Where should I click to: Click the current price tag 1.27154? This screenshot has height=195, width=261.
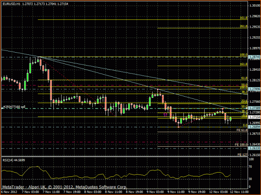[x=254, y=117]
